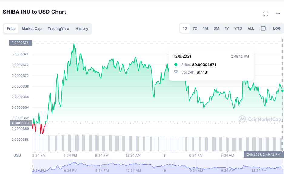Click the 0.0000361 open price label

[x=21, y=123]
